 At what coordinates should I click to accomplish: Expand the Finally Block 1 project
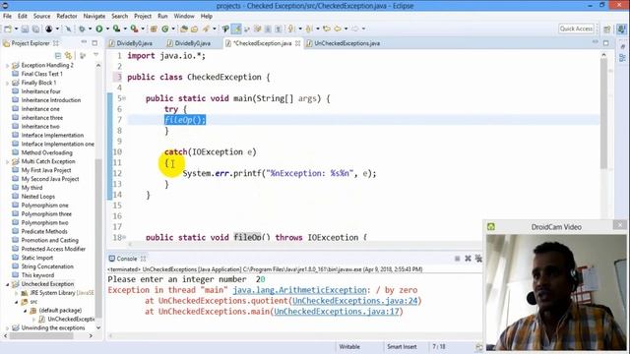[x=7, y=83]
